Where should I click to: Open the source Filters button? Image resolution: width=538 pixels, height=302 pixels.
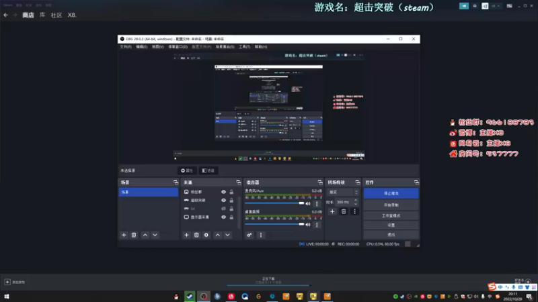click(x=208, y=170)
